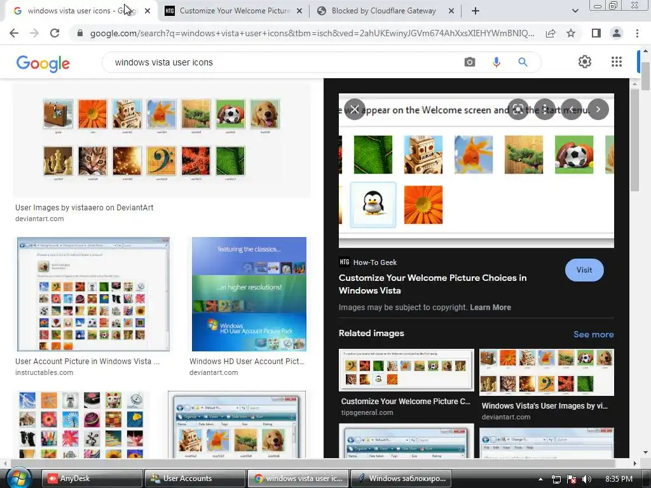Close the image preview panel
The image size is (651, 488).
(x=354, y=109)
